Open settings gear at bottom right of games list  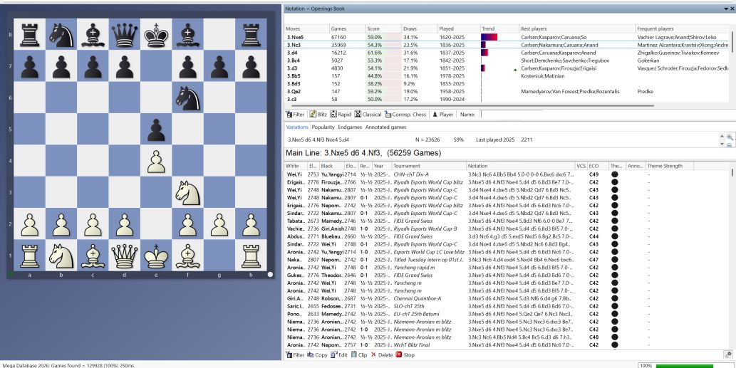pyautogui.click(x=728, y=354)
